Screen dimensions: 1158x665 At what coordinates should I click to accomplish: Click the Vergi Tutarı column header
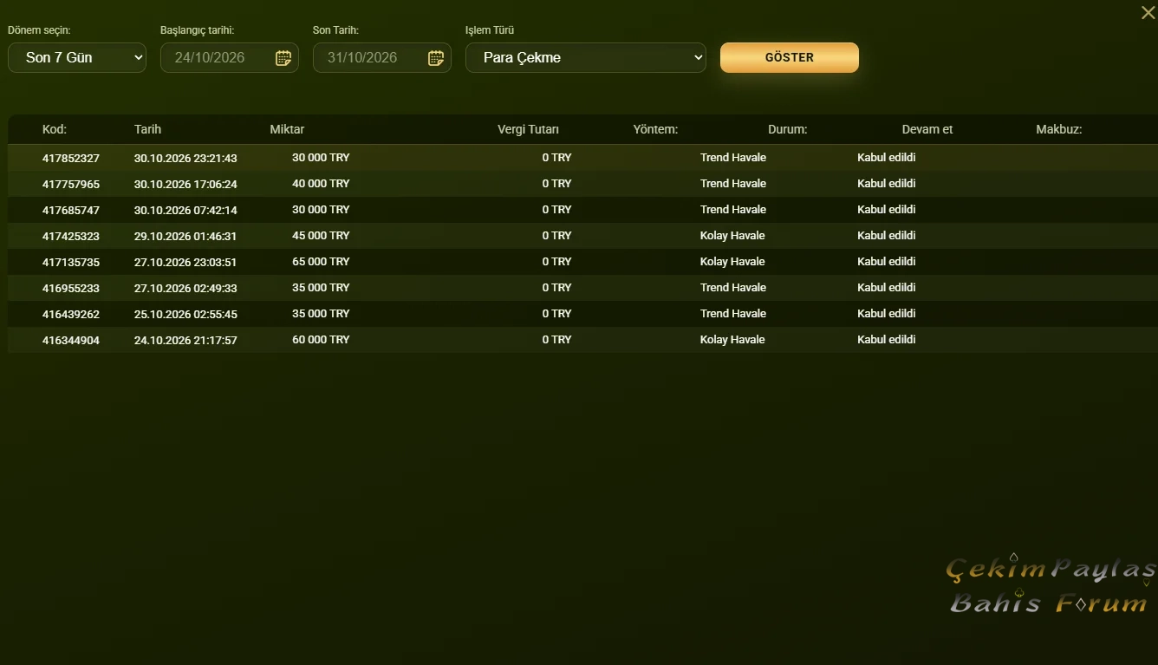pos(528,129)
